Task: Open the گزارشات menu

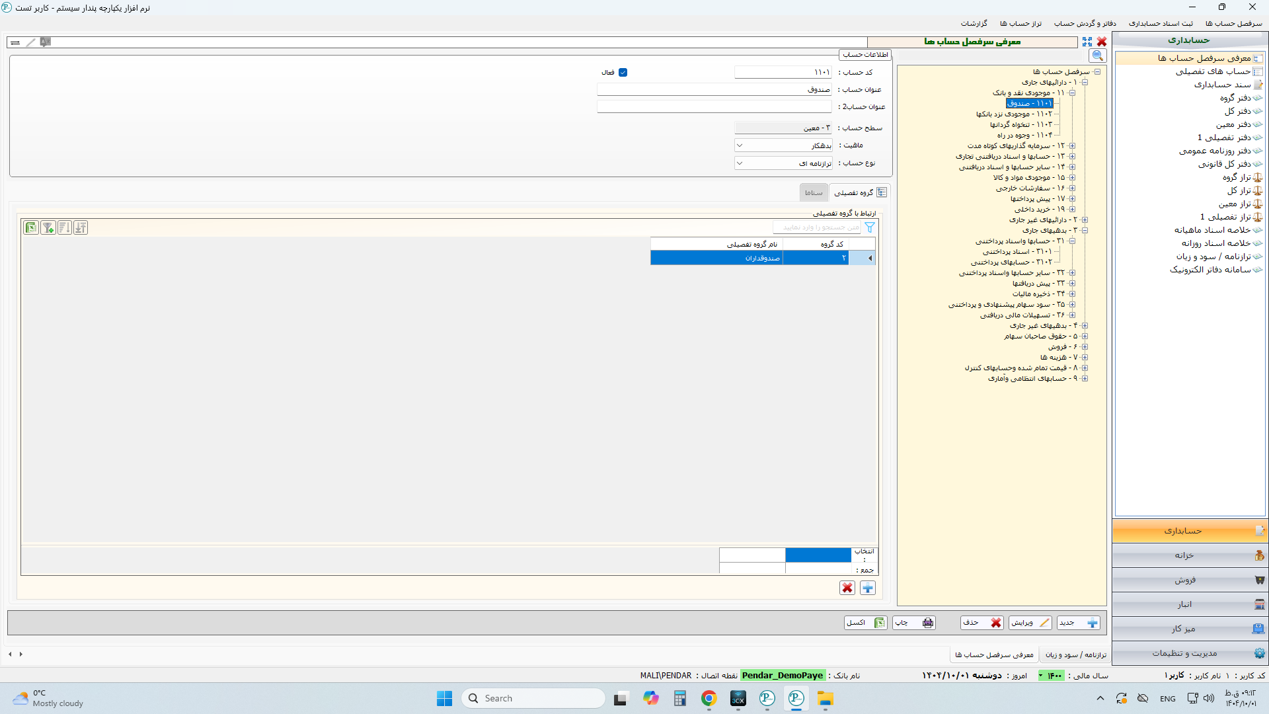Action: 974,24
